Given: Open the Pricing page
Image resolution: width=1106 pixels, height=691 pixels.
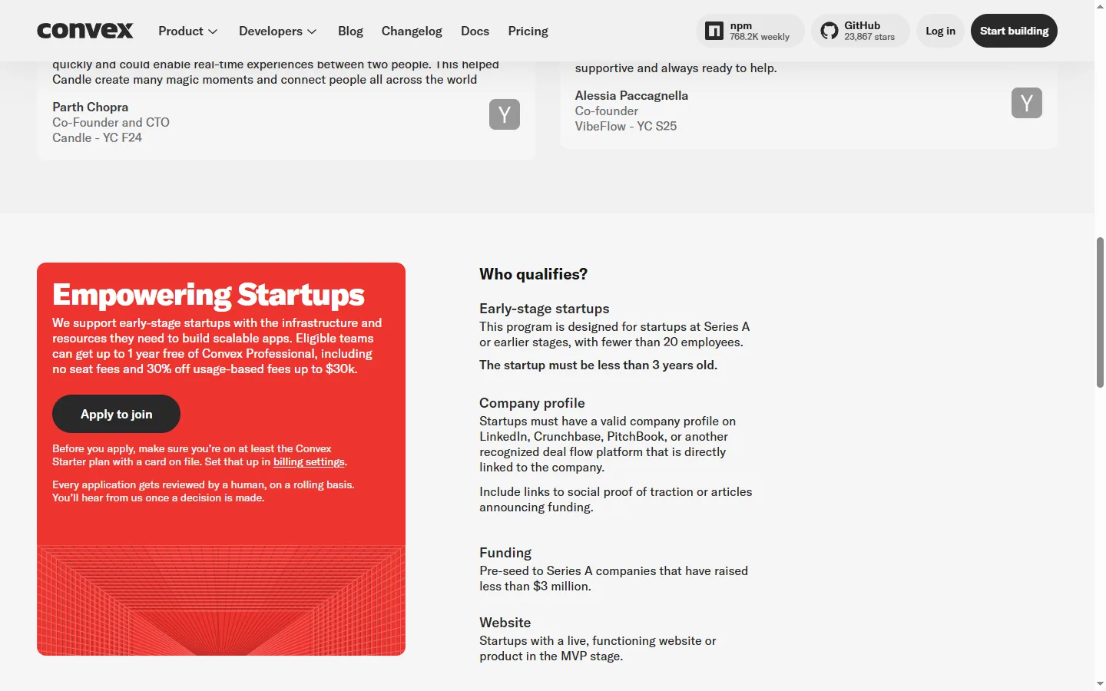Looking at the screenshot, I should 528,31.
